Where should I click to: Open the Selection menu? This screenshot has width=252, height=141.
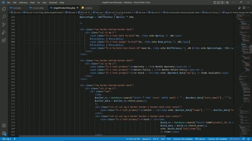23,3
